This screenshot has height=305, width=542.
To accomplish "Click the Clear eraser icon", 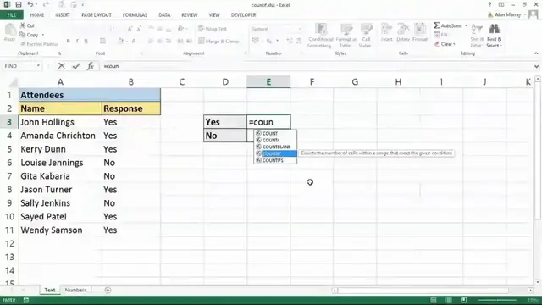I will click(437, 44).
